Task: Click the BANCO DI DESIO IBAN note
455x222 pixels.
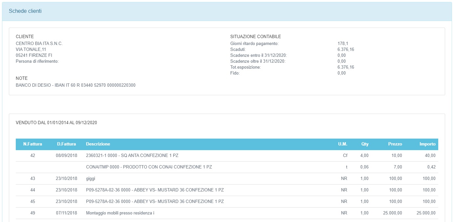Action: [76, 85]
